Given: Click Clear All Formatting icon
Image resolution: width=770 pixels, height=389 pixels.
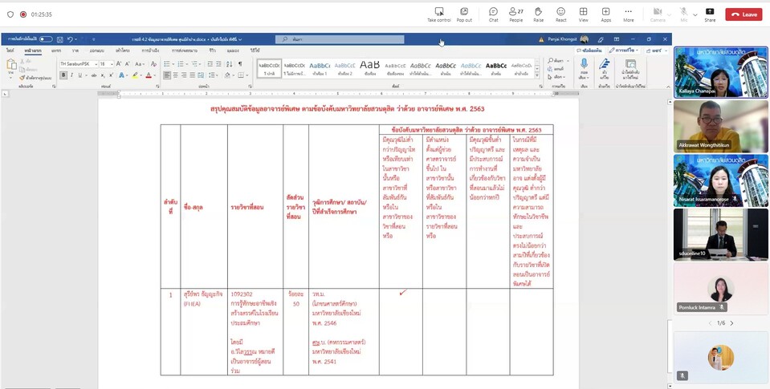Looking at the screenshot, I should point(153,64).
